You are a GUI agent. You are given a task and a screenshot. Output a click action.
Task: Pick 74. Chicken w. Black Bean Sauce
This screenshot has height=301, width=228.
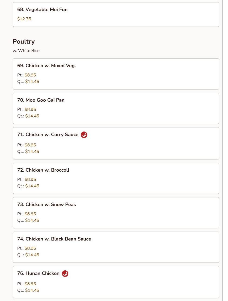pos(54,239)
